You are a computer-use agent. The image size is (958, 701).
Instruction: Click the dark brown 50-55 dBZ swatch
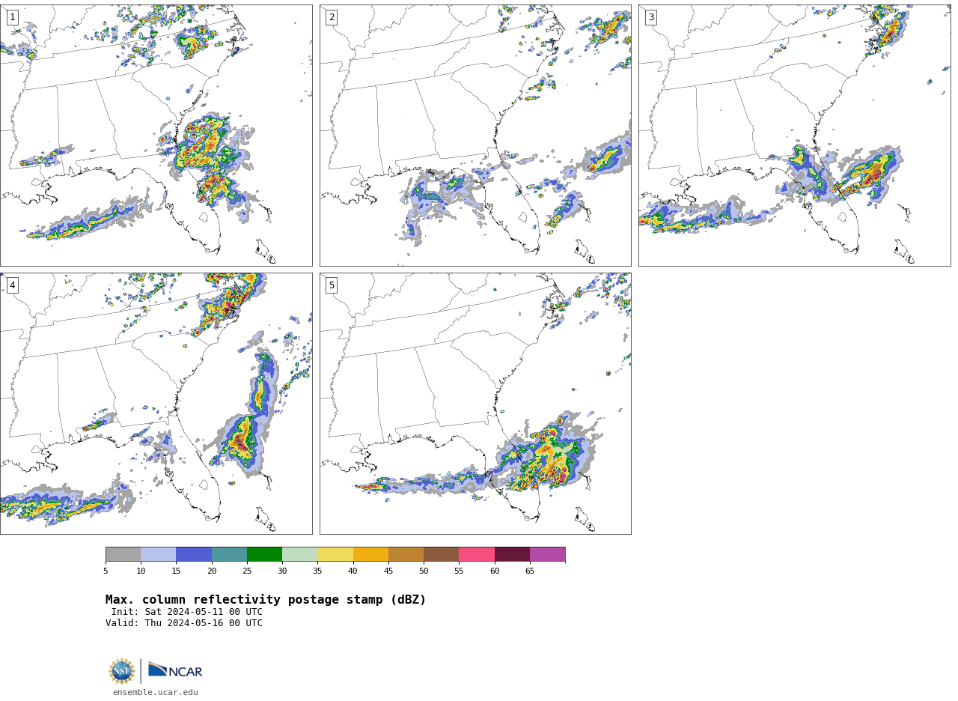442,554
